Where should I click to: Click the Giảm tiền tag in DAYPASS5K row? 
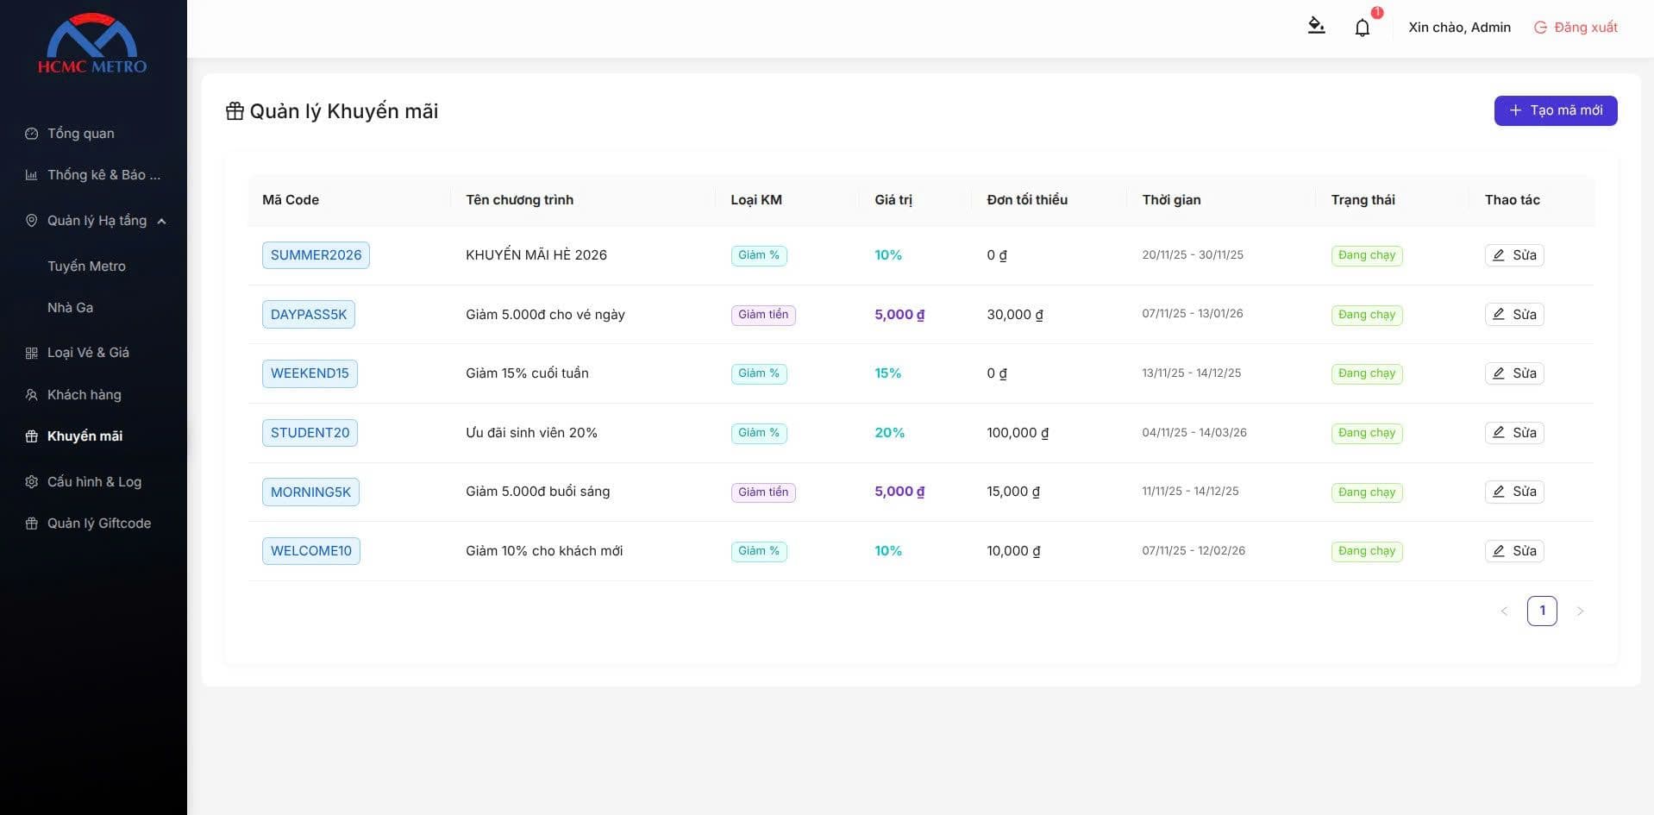click(763, 315)
